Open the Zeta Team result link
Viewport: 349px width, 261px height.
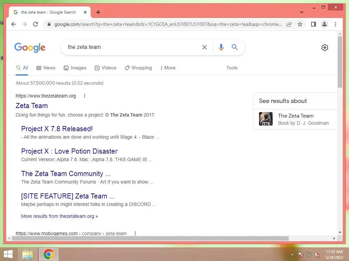click(x=32, y=106)
